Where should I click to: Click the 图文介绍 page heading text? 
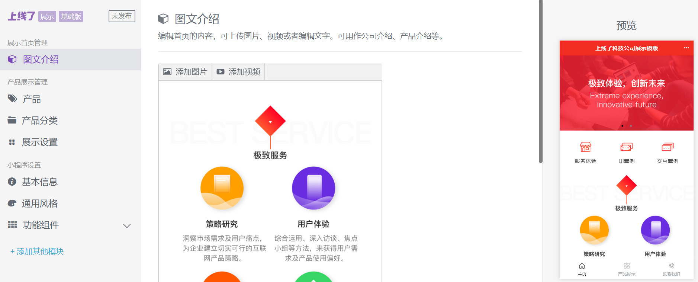coord(197,19)
